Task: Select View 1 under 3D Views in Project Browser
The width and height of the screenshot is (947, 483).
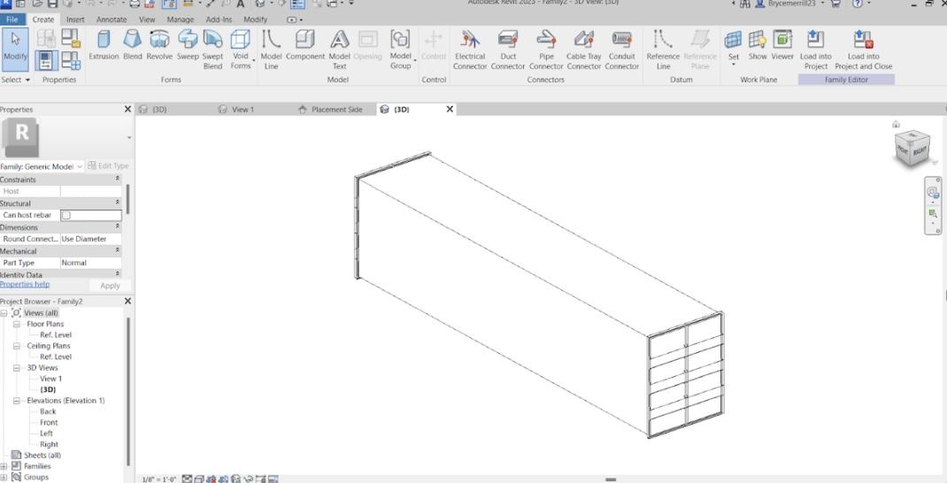Action: point(50,379)
